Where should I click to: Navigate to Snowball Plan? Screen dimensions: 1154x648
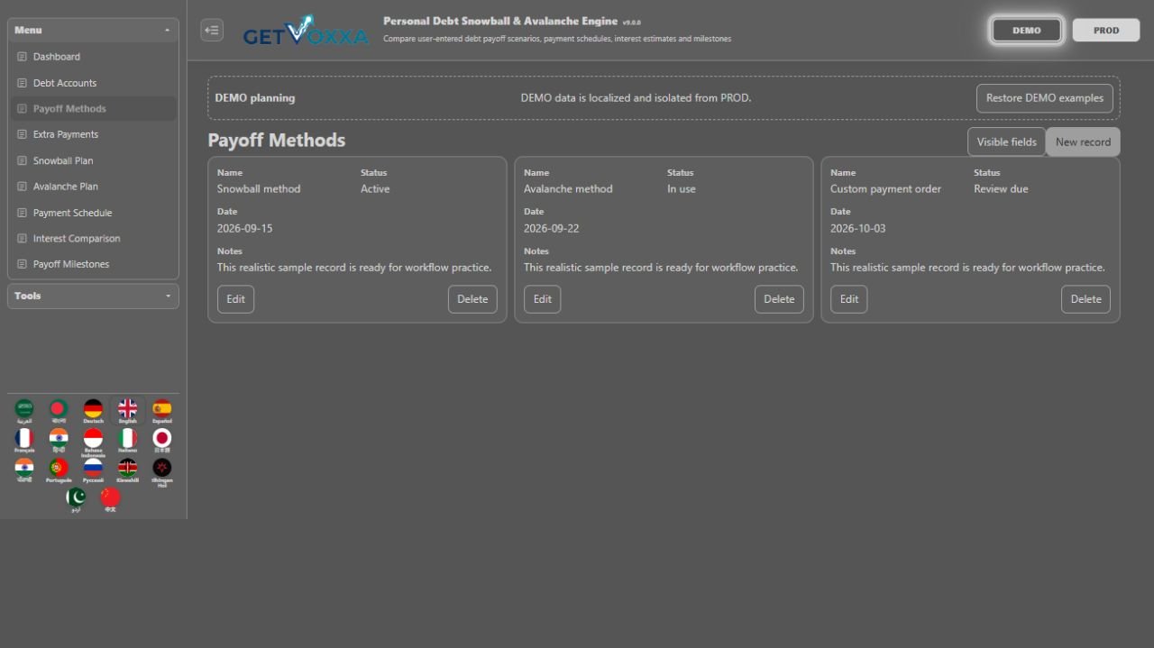tap(93, 160)
